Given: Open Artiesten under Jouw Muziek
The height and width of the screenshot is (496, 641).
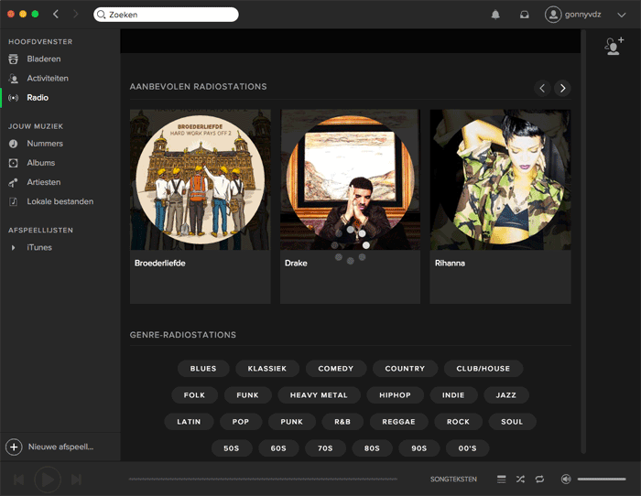Looking at the screenshot, I should (x=44, y=182).
